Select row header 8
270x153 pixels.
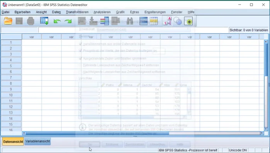[11, 83]
